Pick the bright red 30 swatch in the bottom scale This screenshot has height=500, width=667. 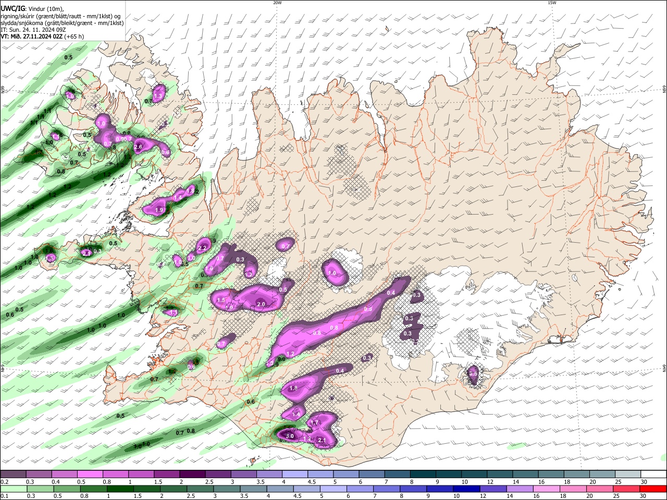653,489
